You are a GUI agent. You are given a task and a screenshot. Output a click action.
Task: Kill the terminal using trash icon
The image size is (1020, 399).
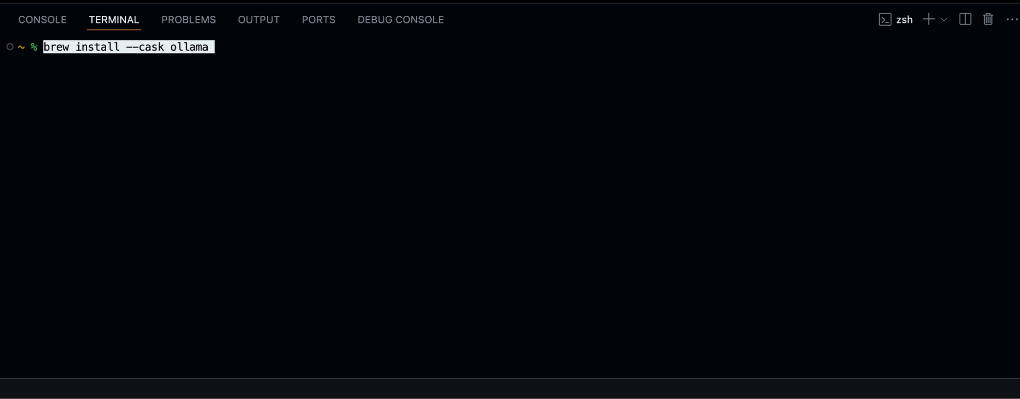[x=988, y=19]
